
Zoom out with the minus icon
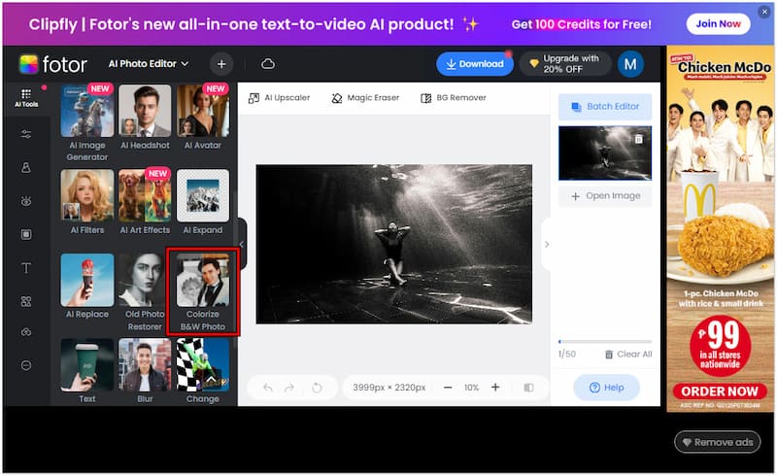[448, 388]
